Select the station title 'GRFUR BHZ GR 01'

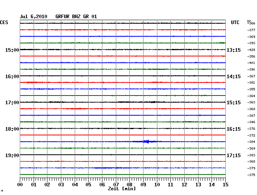[76, 17]
